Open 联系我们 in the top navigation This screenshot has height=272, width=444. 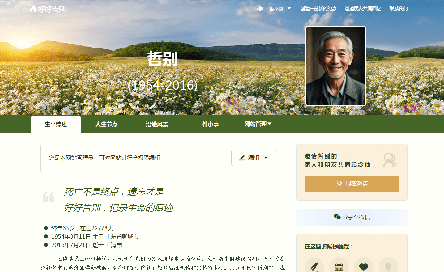398,9
